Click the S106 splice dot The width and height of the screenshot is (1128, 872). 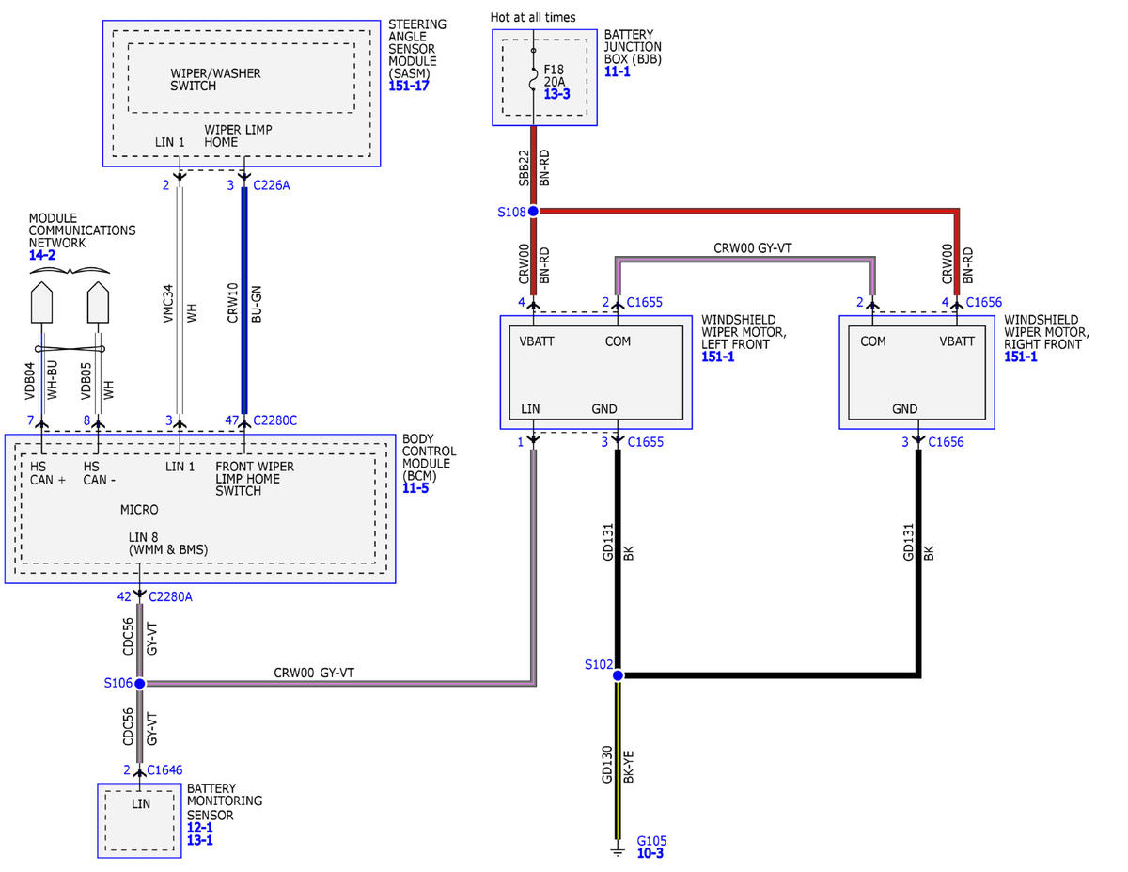(x=139, y=683)
